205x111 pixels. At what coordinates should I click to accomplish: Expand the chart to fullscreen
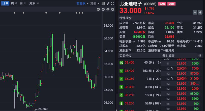113,4
